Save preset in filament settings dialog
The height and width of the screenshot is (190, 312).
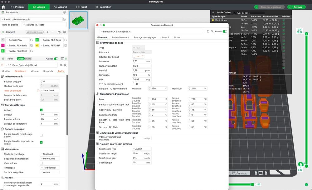[x=208, y=31]
